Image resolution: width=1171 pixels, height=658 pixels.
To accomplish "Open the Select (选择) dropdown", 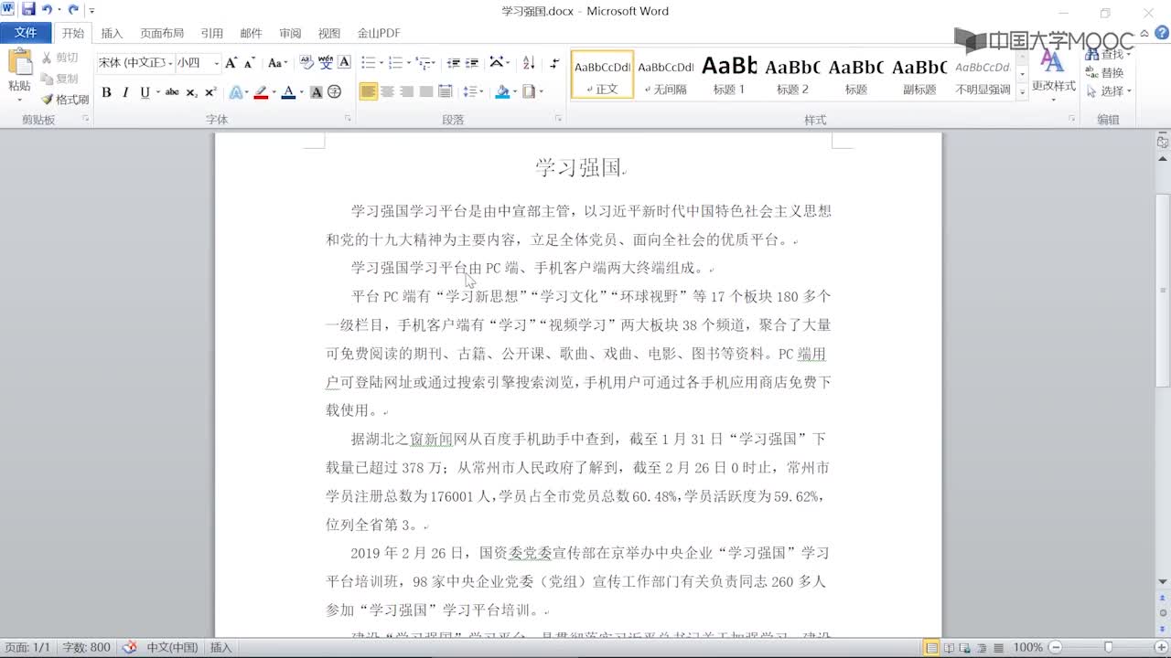I will pos(1109,91).
